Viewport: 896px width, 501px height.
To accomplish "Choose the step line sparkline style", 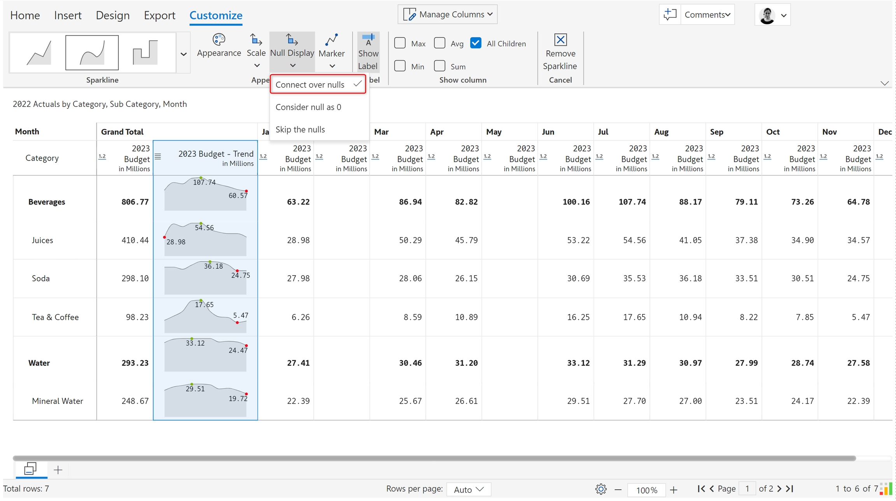I will [x=145, y=52].
